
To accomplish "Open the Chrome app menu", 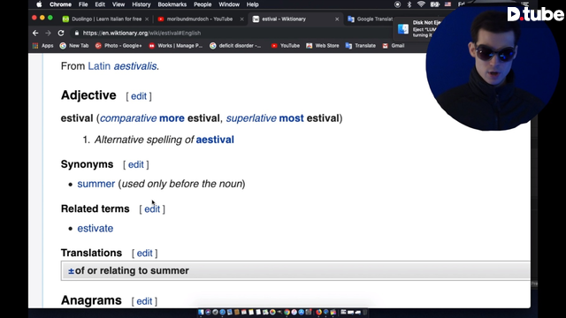I will 60,4.
